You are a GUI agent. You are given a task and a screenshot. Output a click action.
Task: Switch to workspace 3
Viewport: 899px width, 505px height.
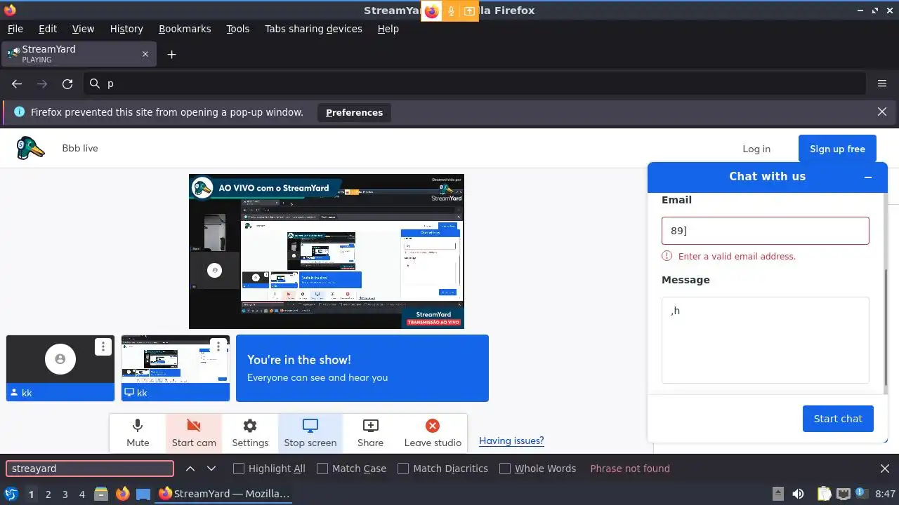pos(65,494)
